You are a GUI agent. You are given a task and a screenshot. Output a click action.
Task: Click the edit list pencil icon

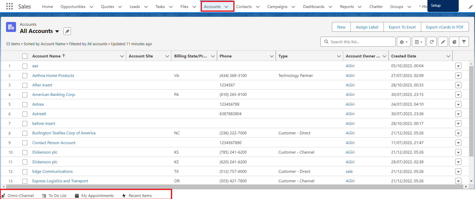[x=443, y=42]
